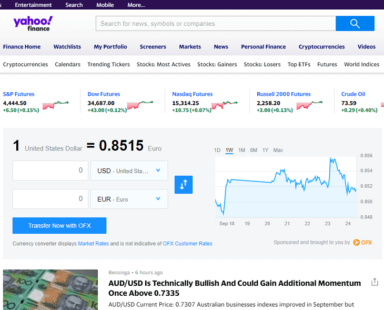Open Entertainment in the top bar
The width and height of the screenshot is (384, 310).
33,5
